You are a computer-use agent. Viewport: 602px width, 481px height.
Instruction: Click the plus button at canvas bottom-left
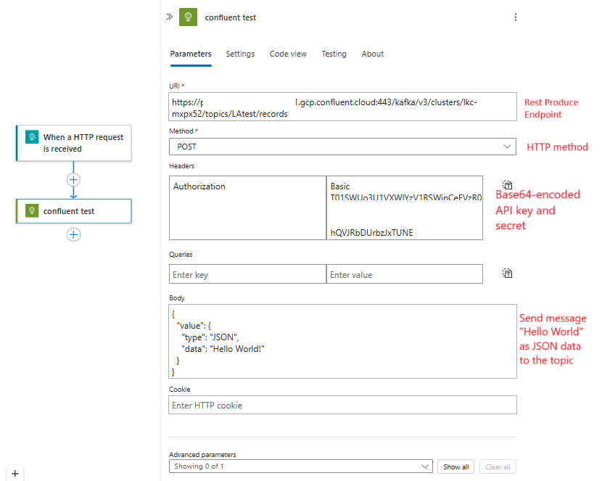15,473
